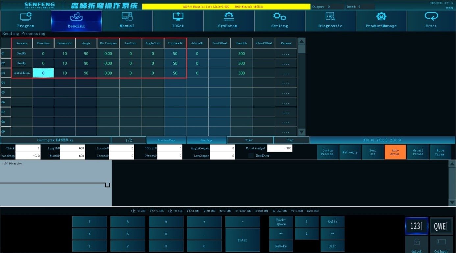Open the Diagnostic module icon

point(330,16)
